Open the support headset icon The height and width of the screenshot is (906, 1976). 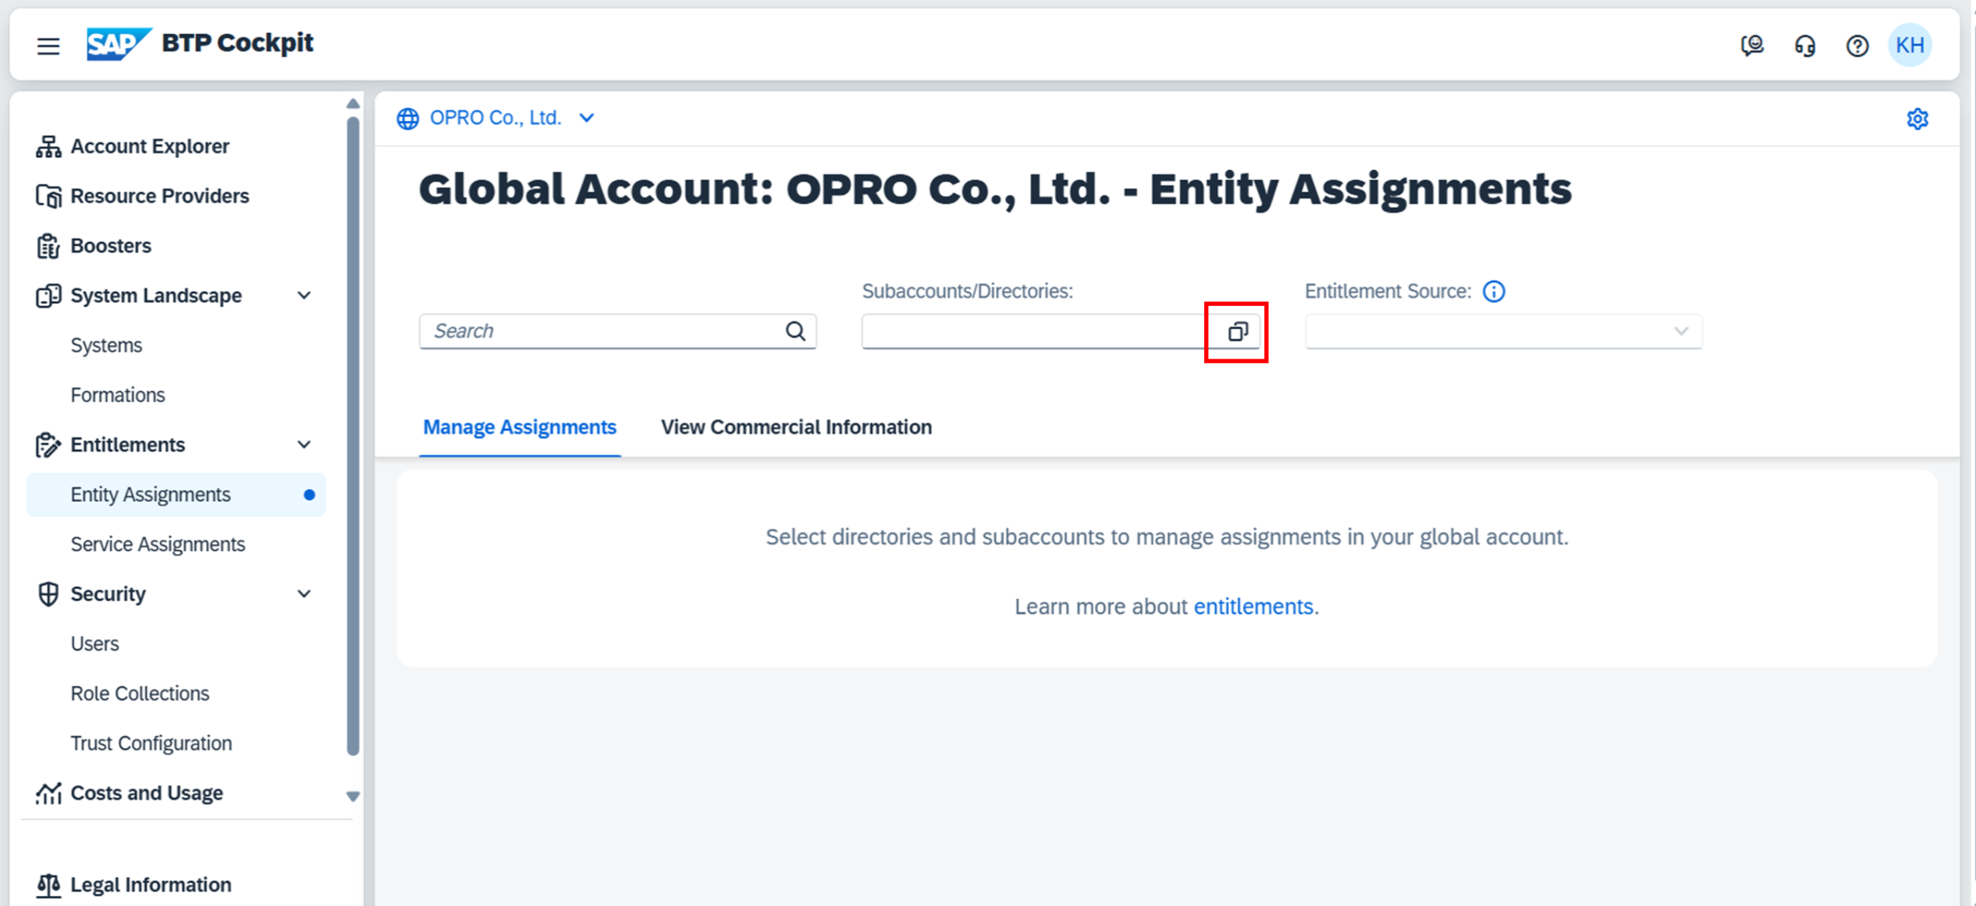point(1804,46)
